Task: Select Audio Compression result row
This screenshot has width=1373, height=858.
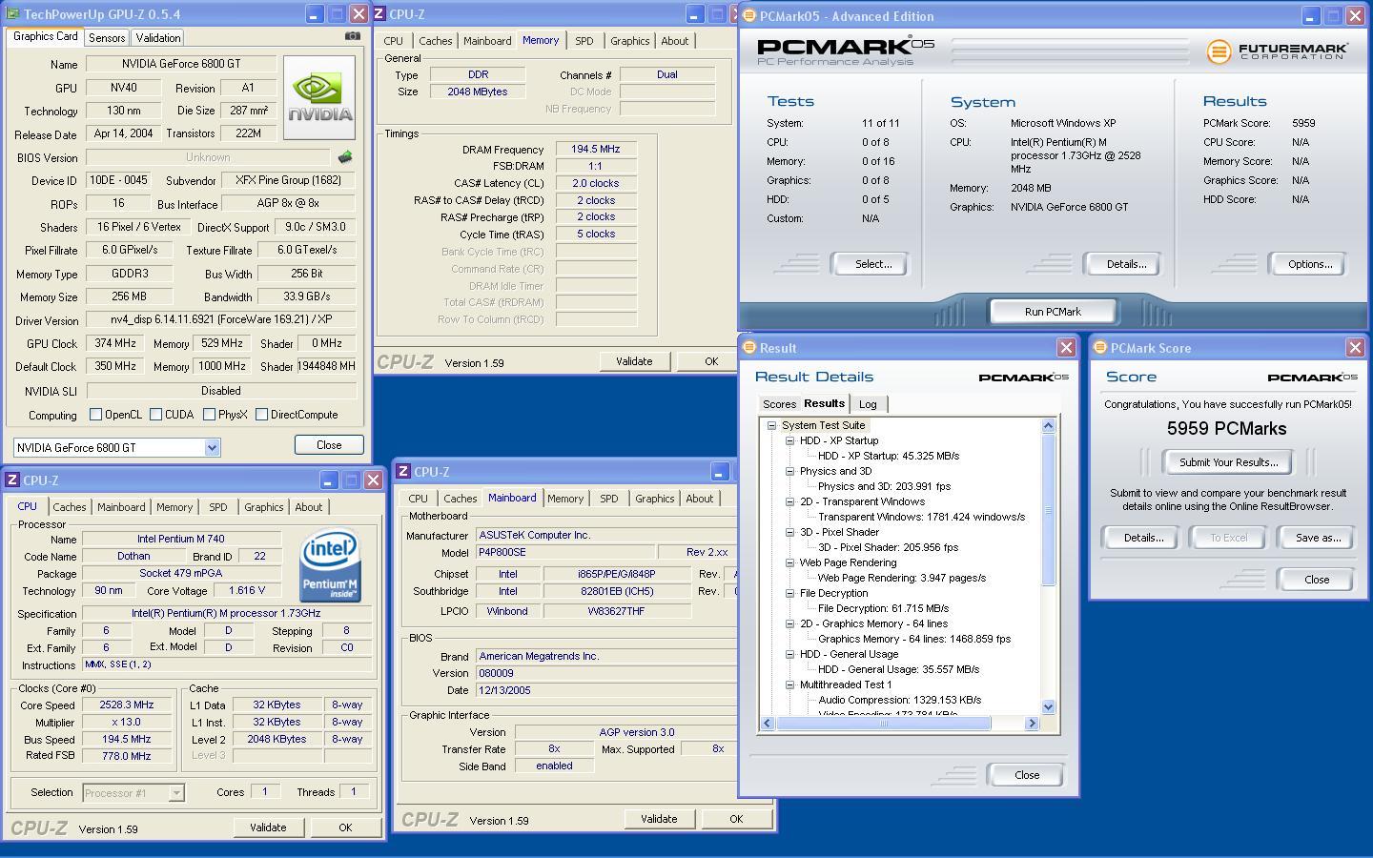Action: [x=899, y=700]
